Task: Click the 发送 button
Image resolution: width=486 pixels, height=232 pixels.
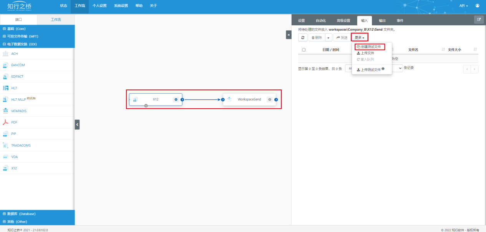Action: [x=342, y=38]
